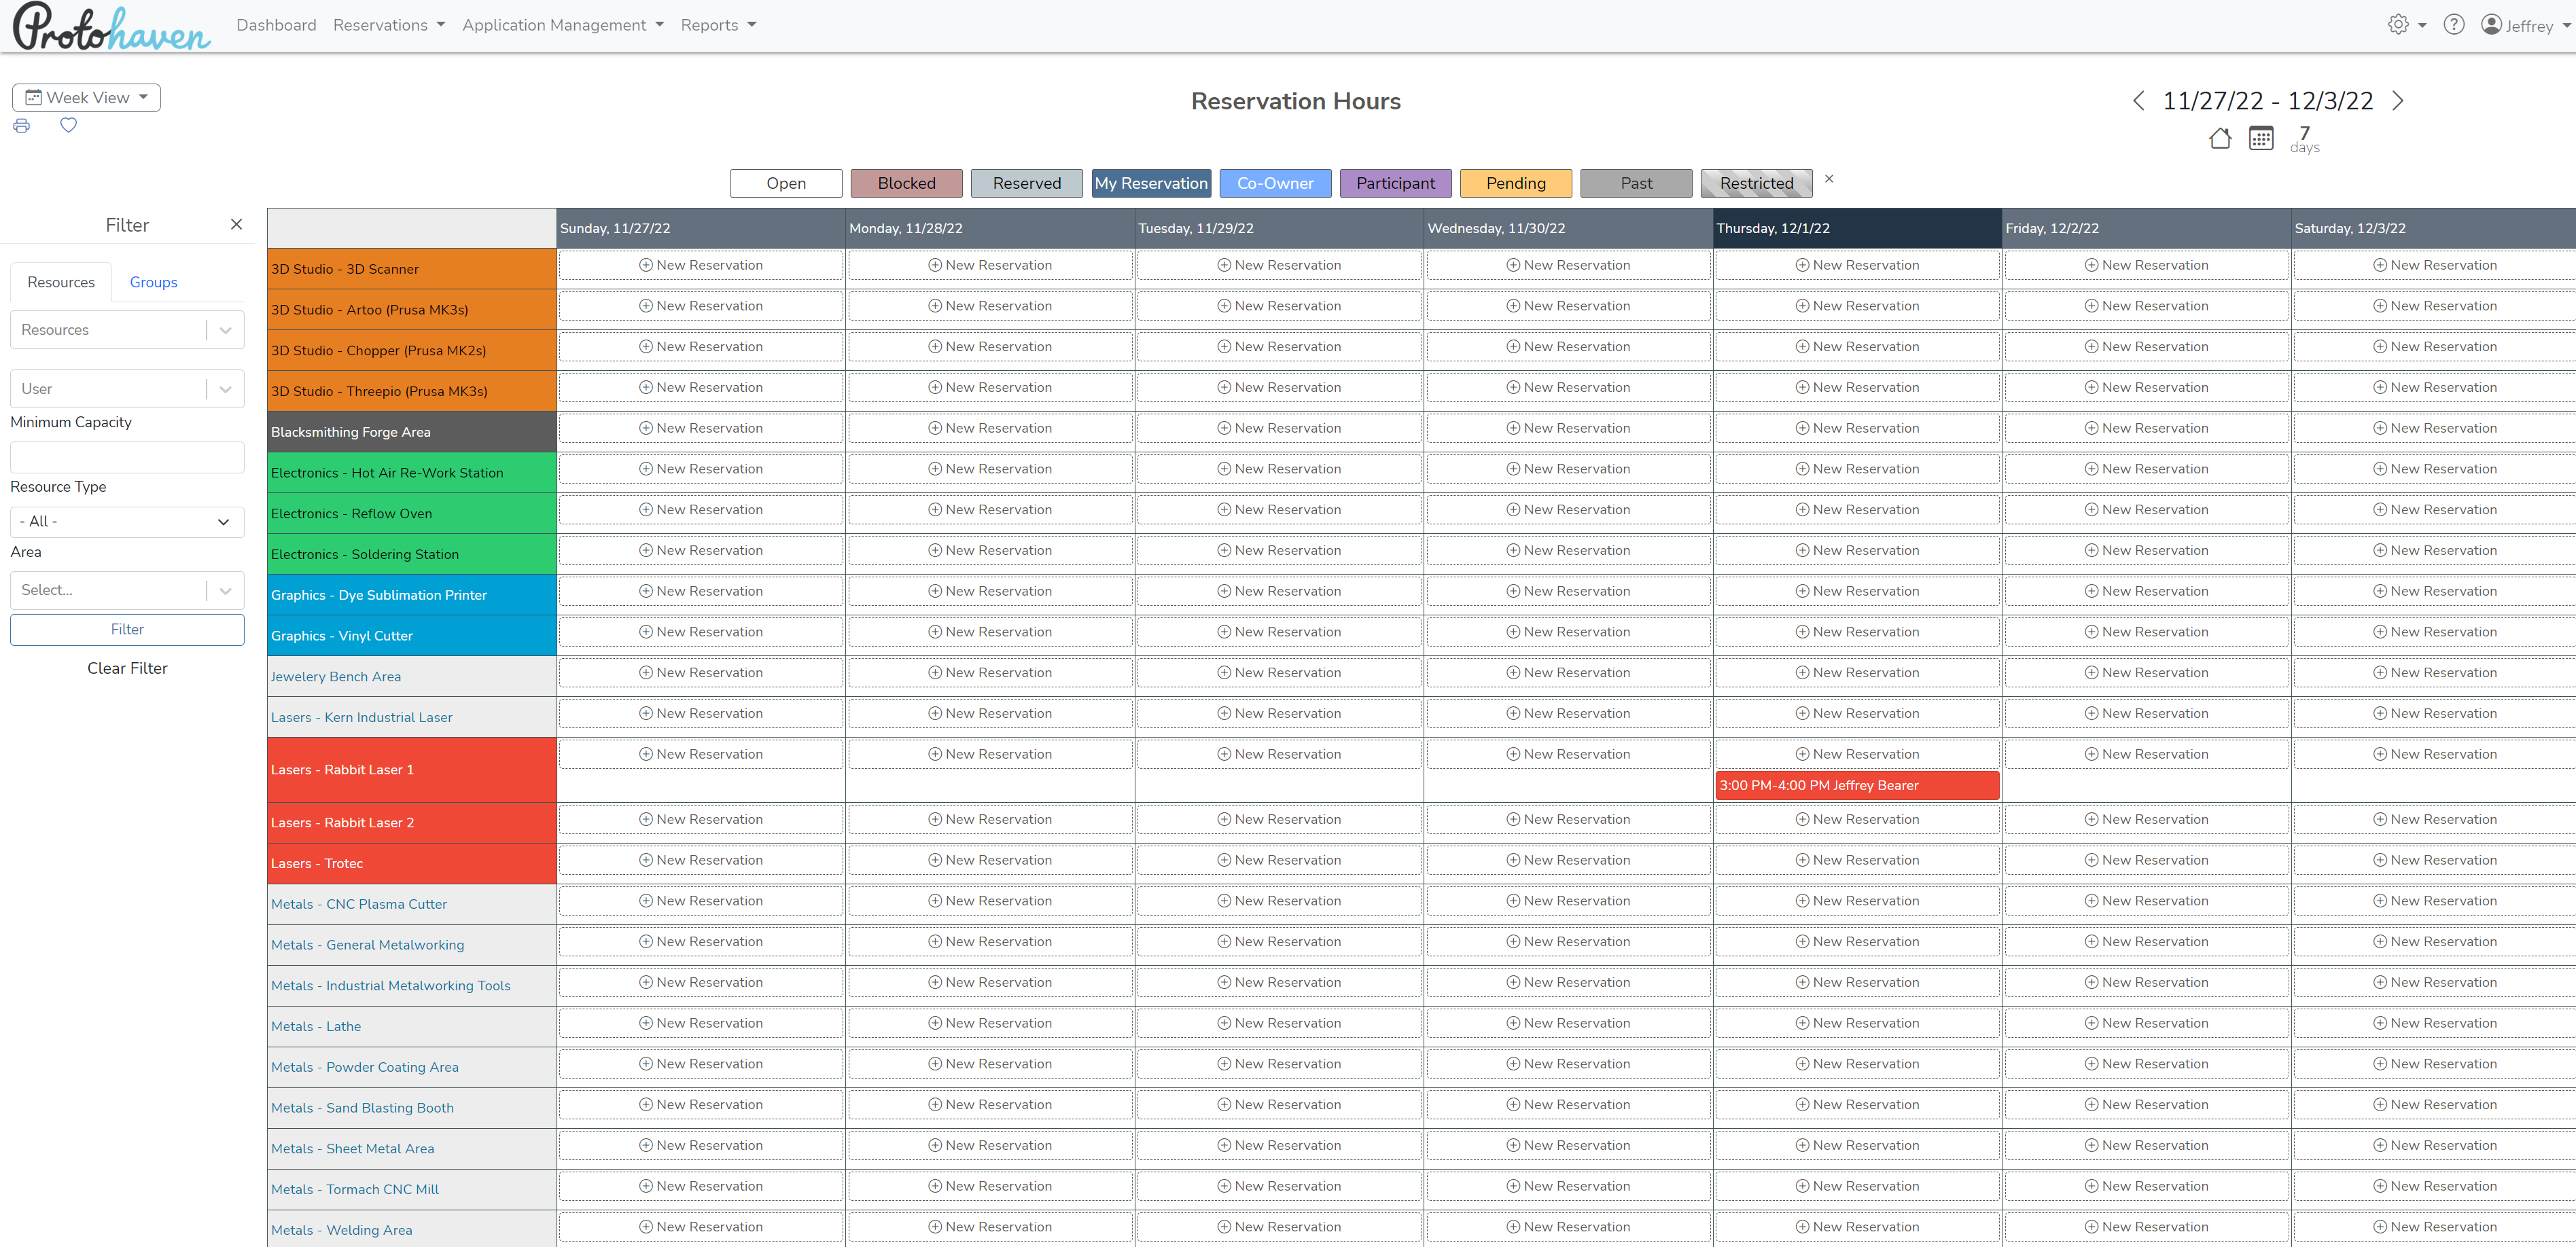Go to the next week arrow
The height and width of the screenshot is (1247, 2576).
tap(2398, 101)
